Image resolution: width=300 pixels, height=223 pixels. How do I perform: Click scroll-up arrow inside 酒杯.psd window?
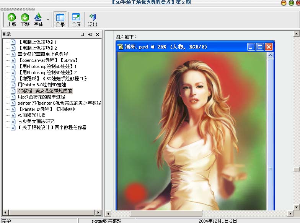point(270,56)
